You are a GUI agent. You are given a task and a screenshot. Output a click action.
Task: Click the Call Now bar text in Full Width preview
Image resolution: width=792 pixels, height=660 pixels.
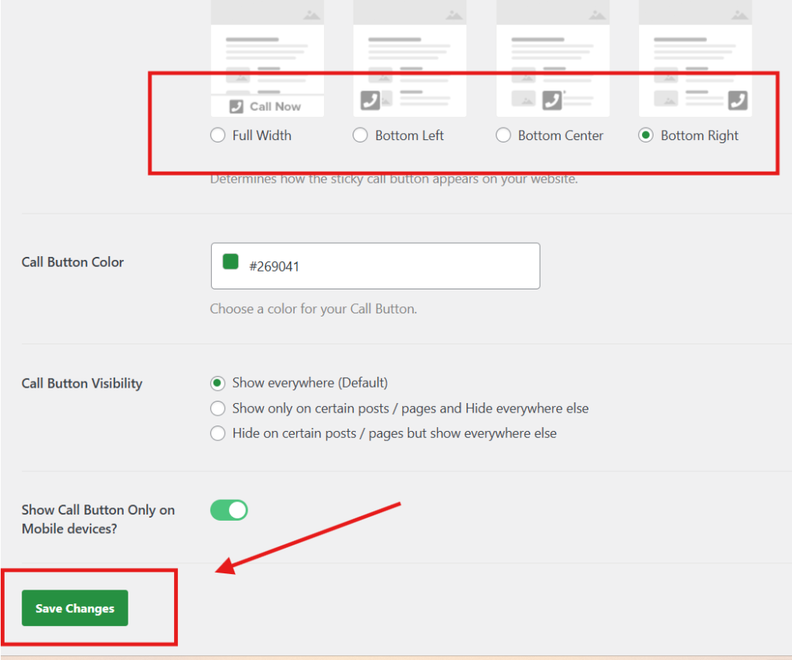tap(275, 107)
